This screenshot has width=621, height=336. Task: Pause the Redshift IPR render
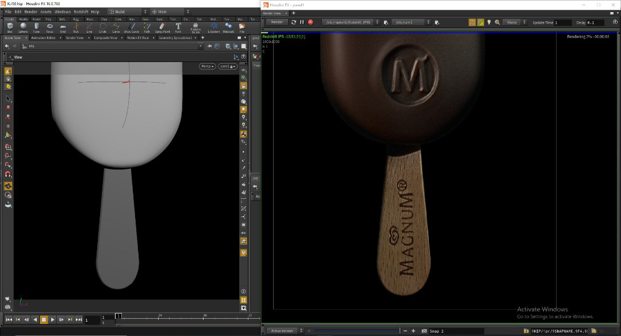(x=302, y=22)
